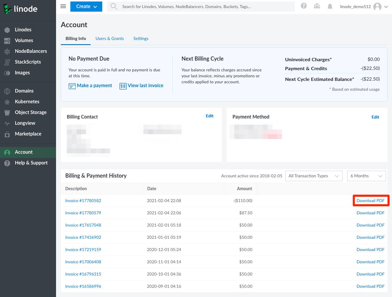Viewport: 392px width, 297px height.
Task: Click the NodeBalancers sidebar icon
Action: pos(7,51)
